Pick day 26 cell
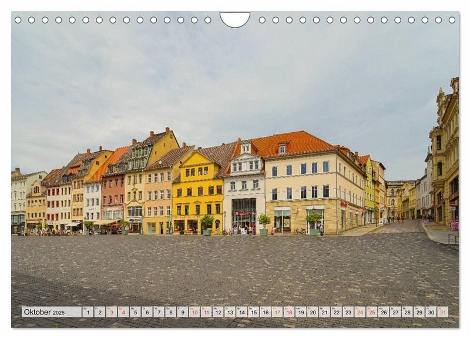 click(x=384, y=312)
